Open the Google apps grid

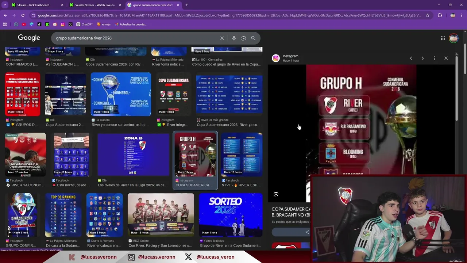pyautogui.click(x=443, y=38)
